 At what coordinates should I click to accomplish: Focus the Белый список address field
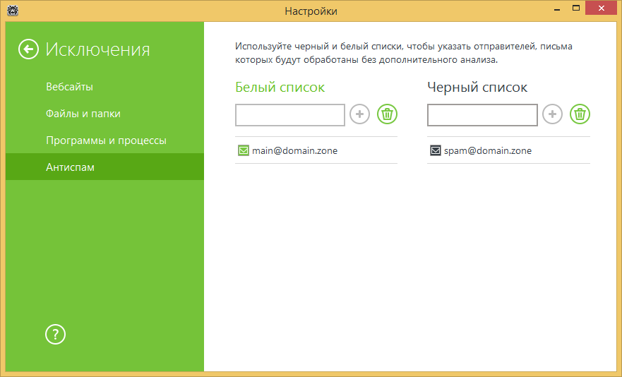tap(290, 115)
